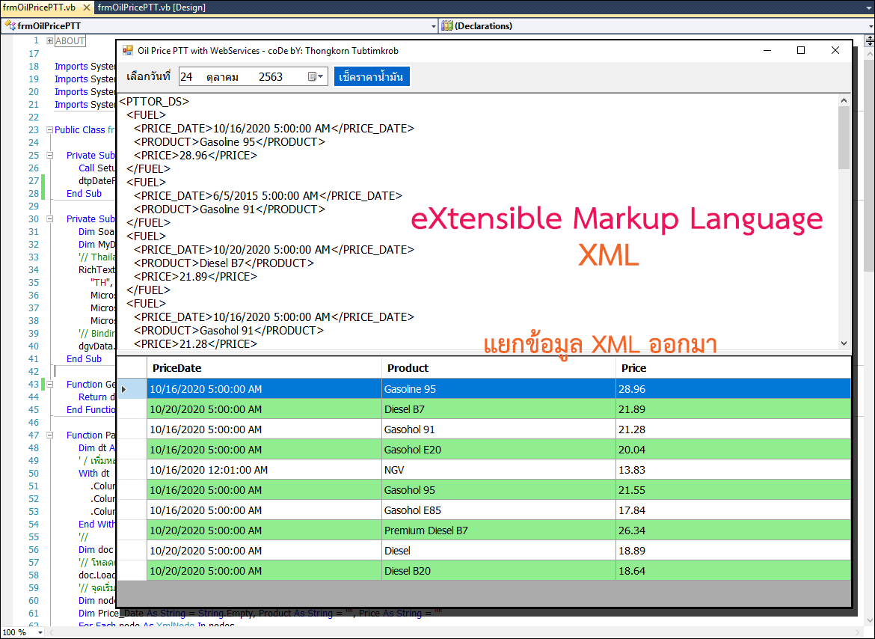875x639 pixels.
Task: Click line number 42 in code editor
Action: point(34,372)
